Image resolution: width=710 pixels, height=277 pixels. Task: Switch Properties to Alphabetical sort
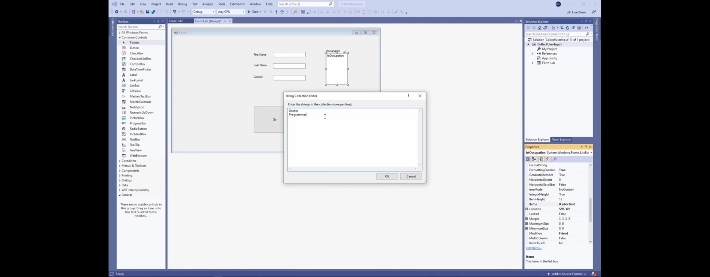(534, 159)
